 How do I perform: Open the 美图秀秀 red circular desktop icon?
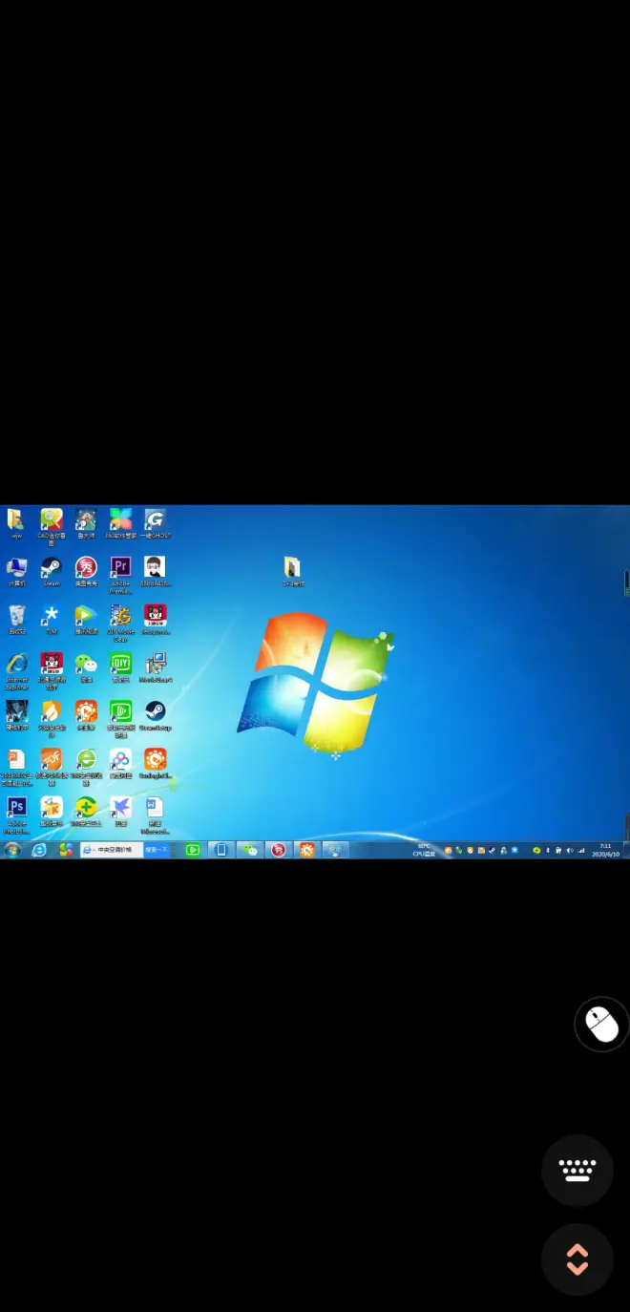pyautogui.click(x=86, y=570)
